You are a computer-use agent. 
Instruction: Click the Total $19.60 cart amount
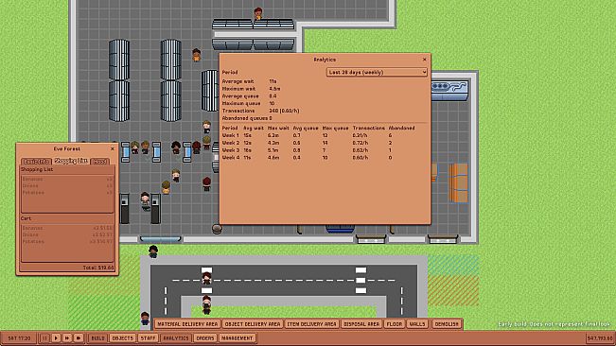(98, 268)
